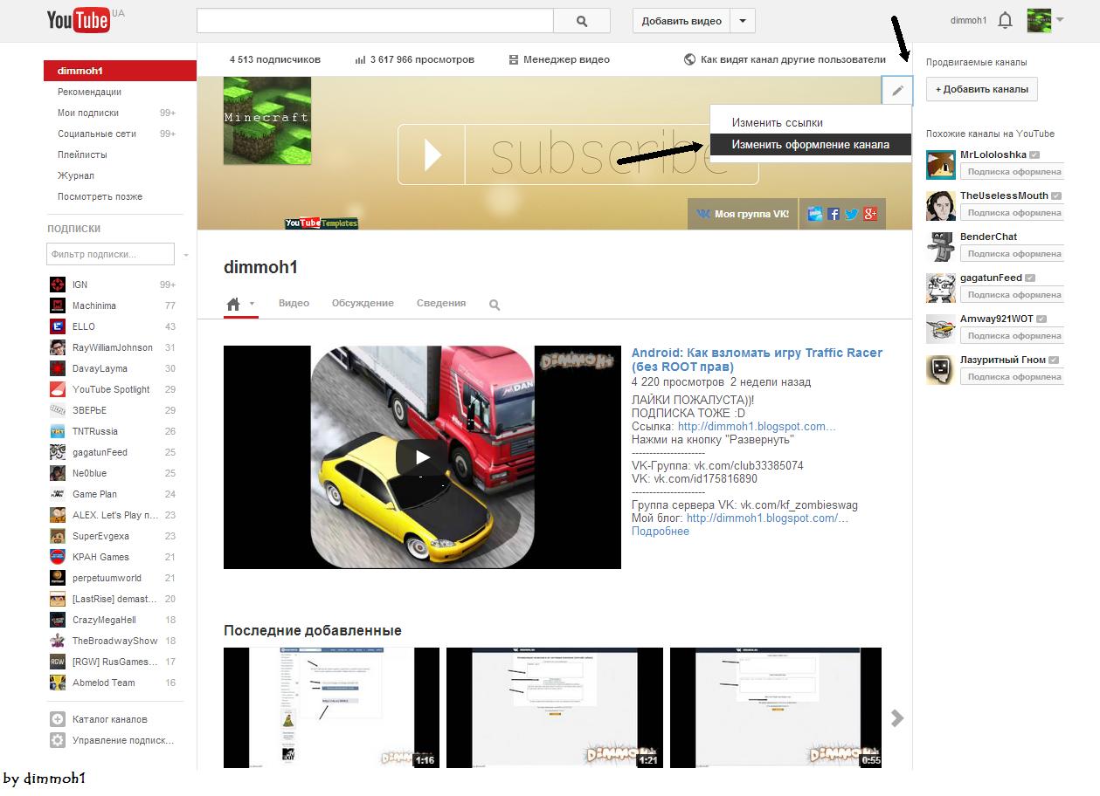Open the channel catalog icon link

pos(58,719)
